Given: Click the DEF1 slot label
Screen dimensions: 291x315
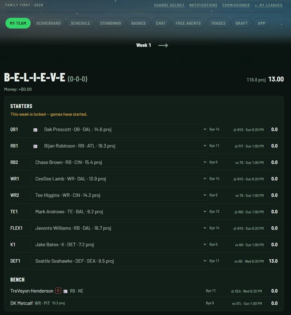Looking at the screenshot, I should tap(15, 261).
